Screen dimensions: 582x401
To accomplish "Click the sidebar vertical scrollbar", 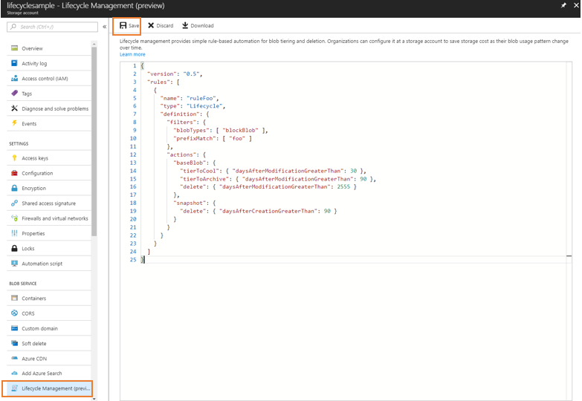I will tap(94, 141).
